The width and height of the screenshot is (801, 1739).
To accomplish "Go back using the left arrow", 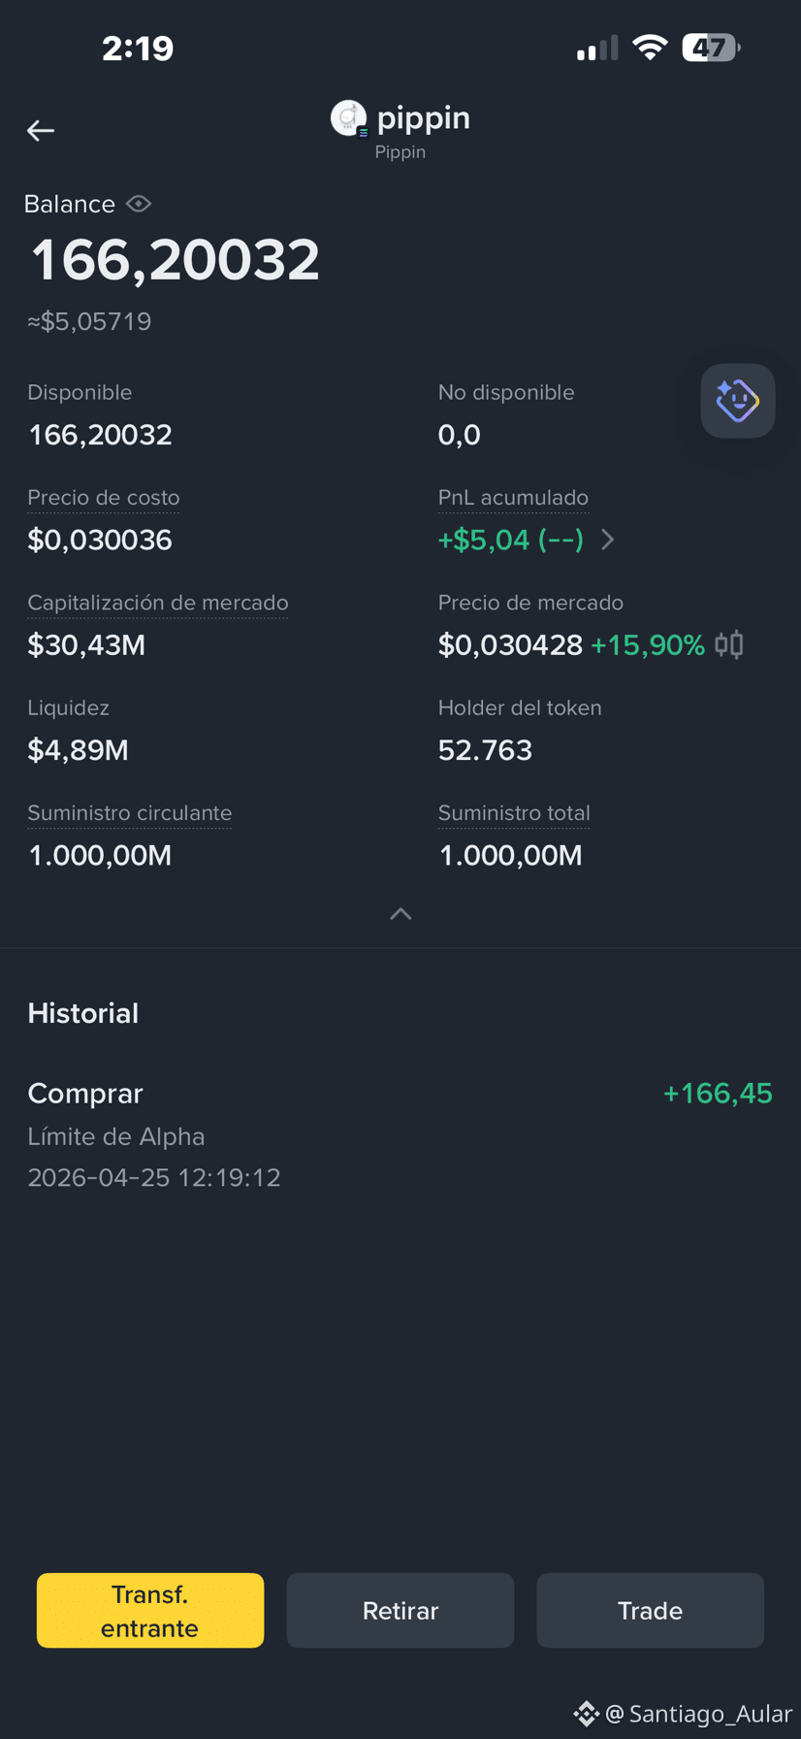I will pos(41,130).
